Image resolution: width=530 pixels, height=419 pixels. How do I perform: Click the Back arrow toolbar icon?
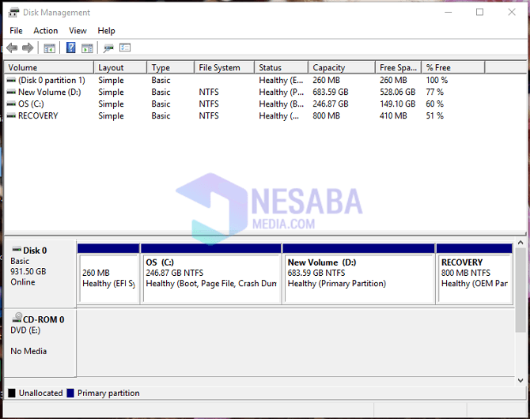pos(12,48)
